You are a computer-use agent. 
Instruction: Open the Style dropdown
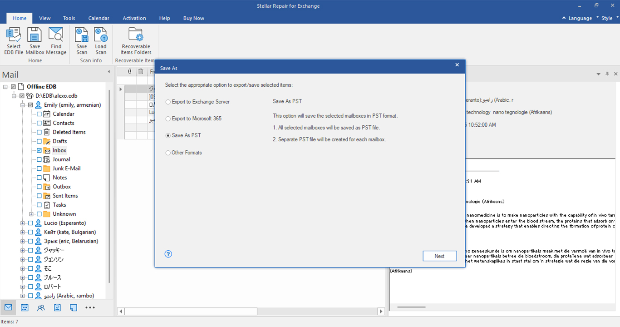point(609,18)
